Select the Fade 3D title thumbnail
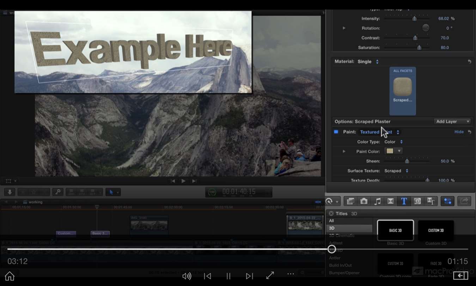 436,263
